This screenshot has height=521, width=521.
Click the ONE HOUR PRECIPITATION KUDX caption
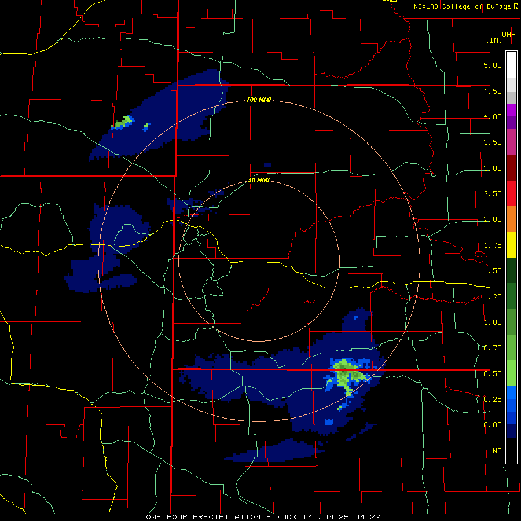point(263,517)
